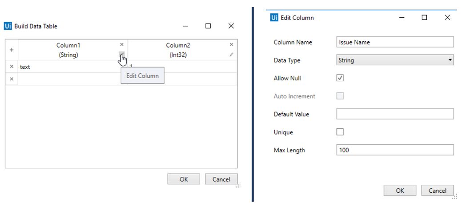
Task: Click Column1's edit pencil icon
Action: click(122, 55)
